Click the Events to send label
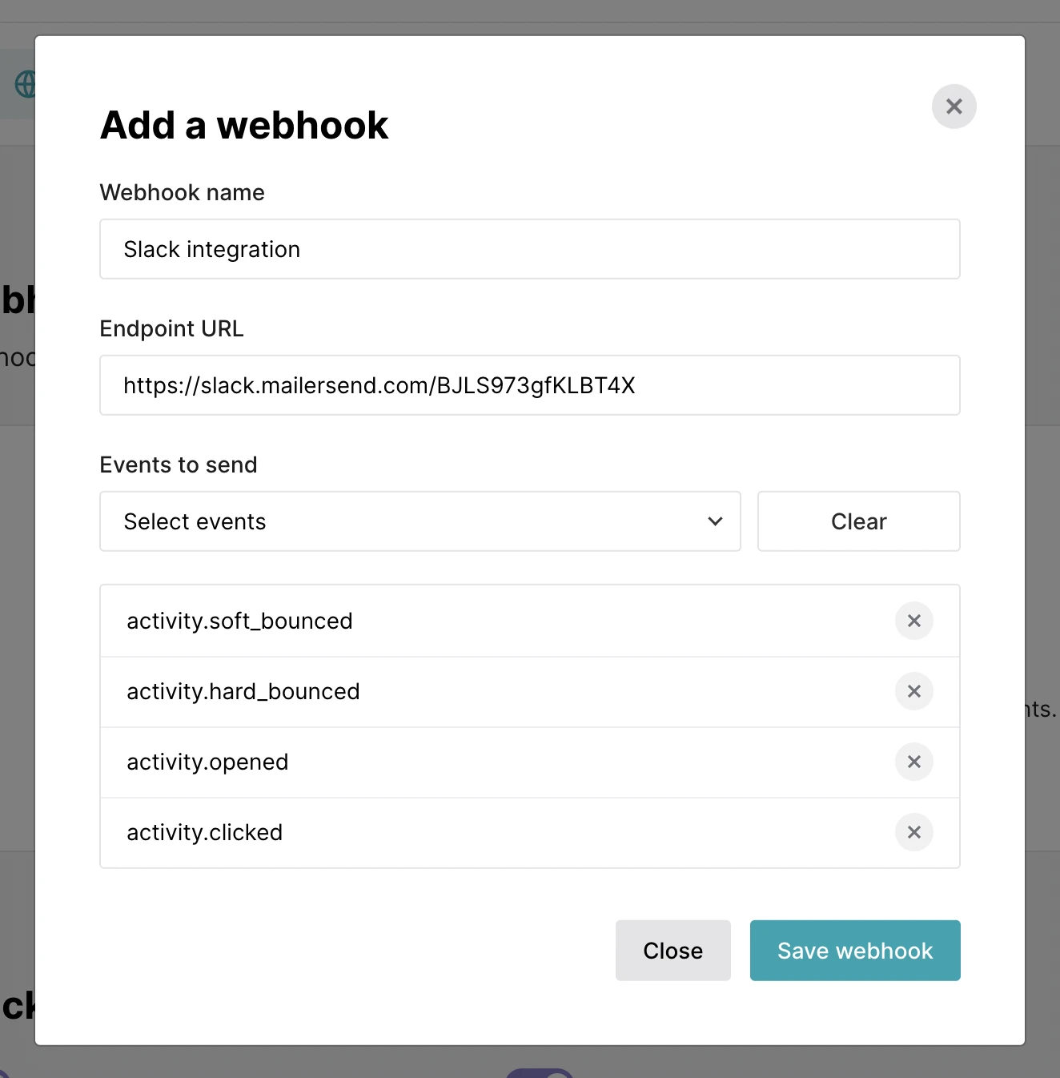 coord(178,465)
